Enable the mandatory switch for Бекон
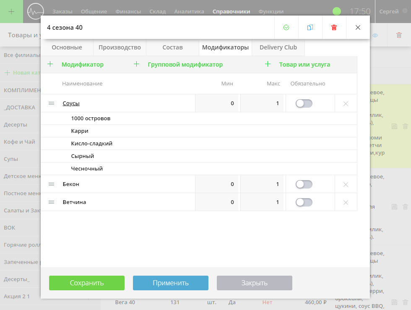 [x=304, y=184]
